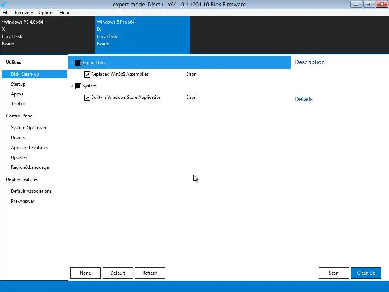Click the Scan button

point(334,273)
